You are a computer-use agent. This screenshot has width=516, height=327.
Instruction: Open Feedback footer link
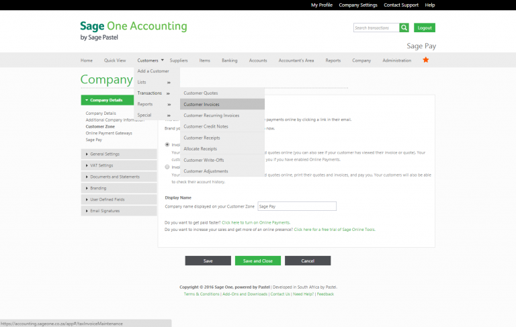click(x=325, y=294)
